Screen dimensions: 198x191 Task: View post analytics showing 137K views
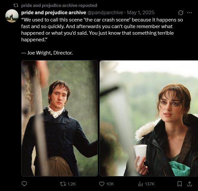[140, 184]
